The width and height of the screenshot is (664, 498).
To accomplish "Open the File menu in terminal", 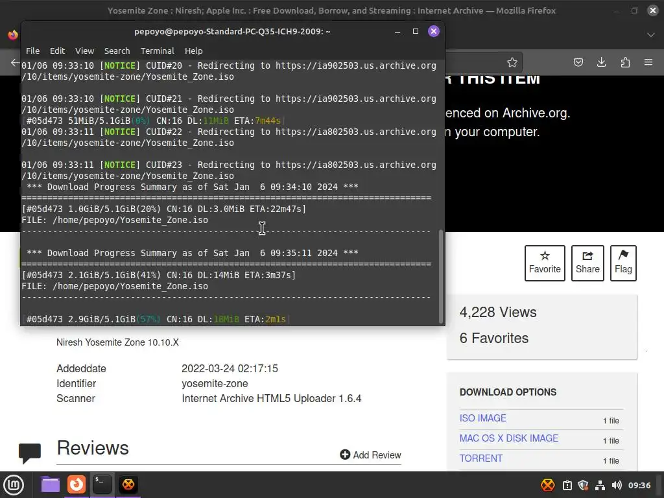I will (32, 51).
